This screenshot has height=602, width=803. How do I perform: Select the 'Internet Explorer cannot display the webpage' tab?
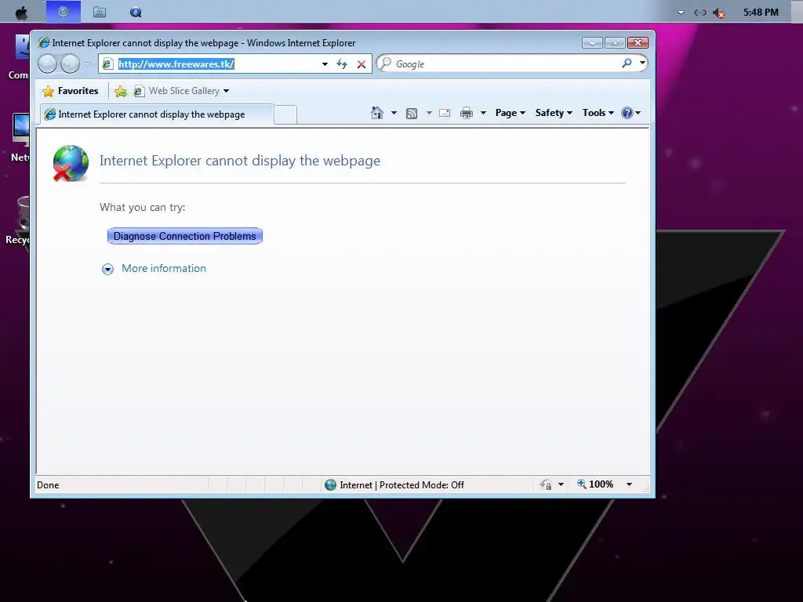(x=157, y=114)
